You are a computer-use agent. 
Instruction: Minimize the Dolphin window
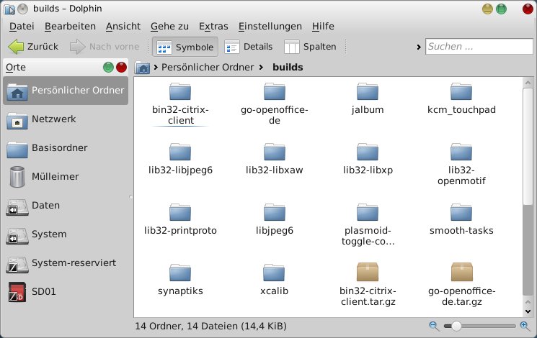[487, 9]
